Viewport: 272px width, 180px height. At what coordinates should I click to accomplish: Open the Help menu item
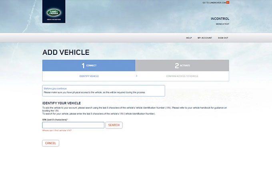(189, 38)
